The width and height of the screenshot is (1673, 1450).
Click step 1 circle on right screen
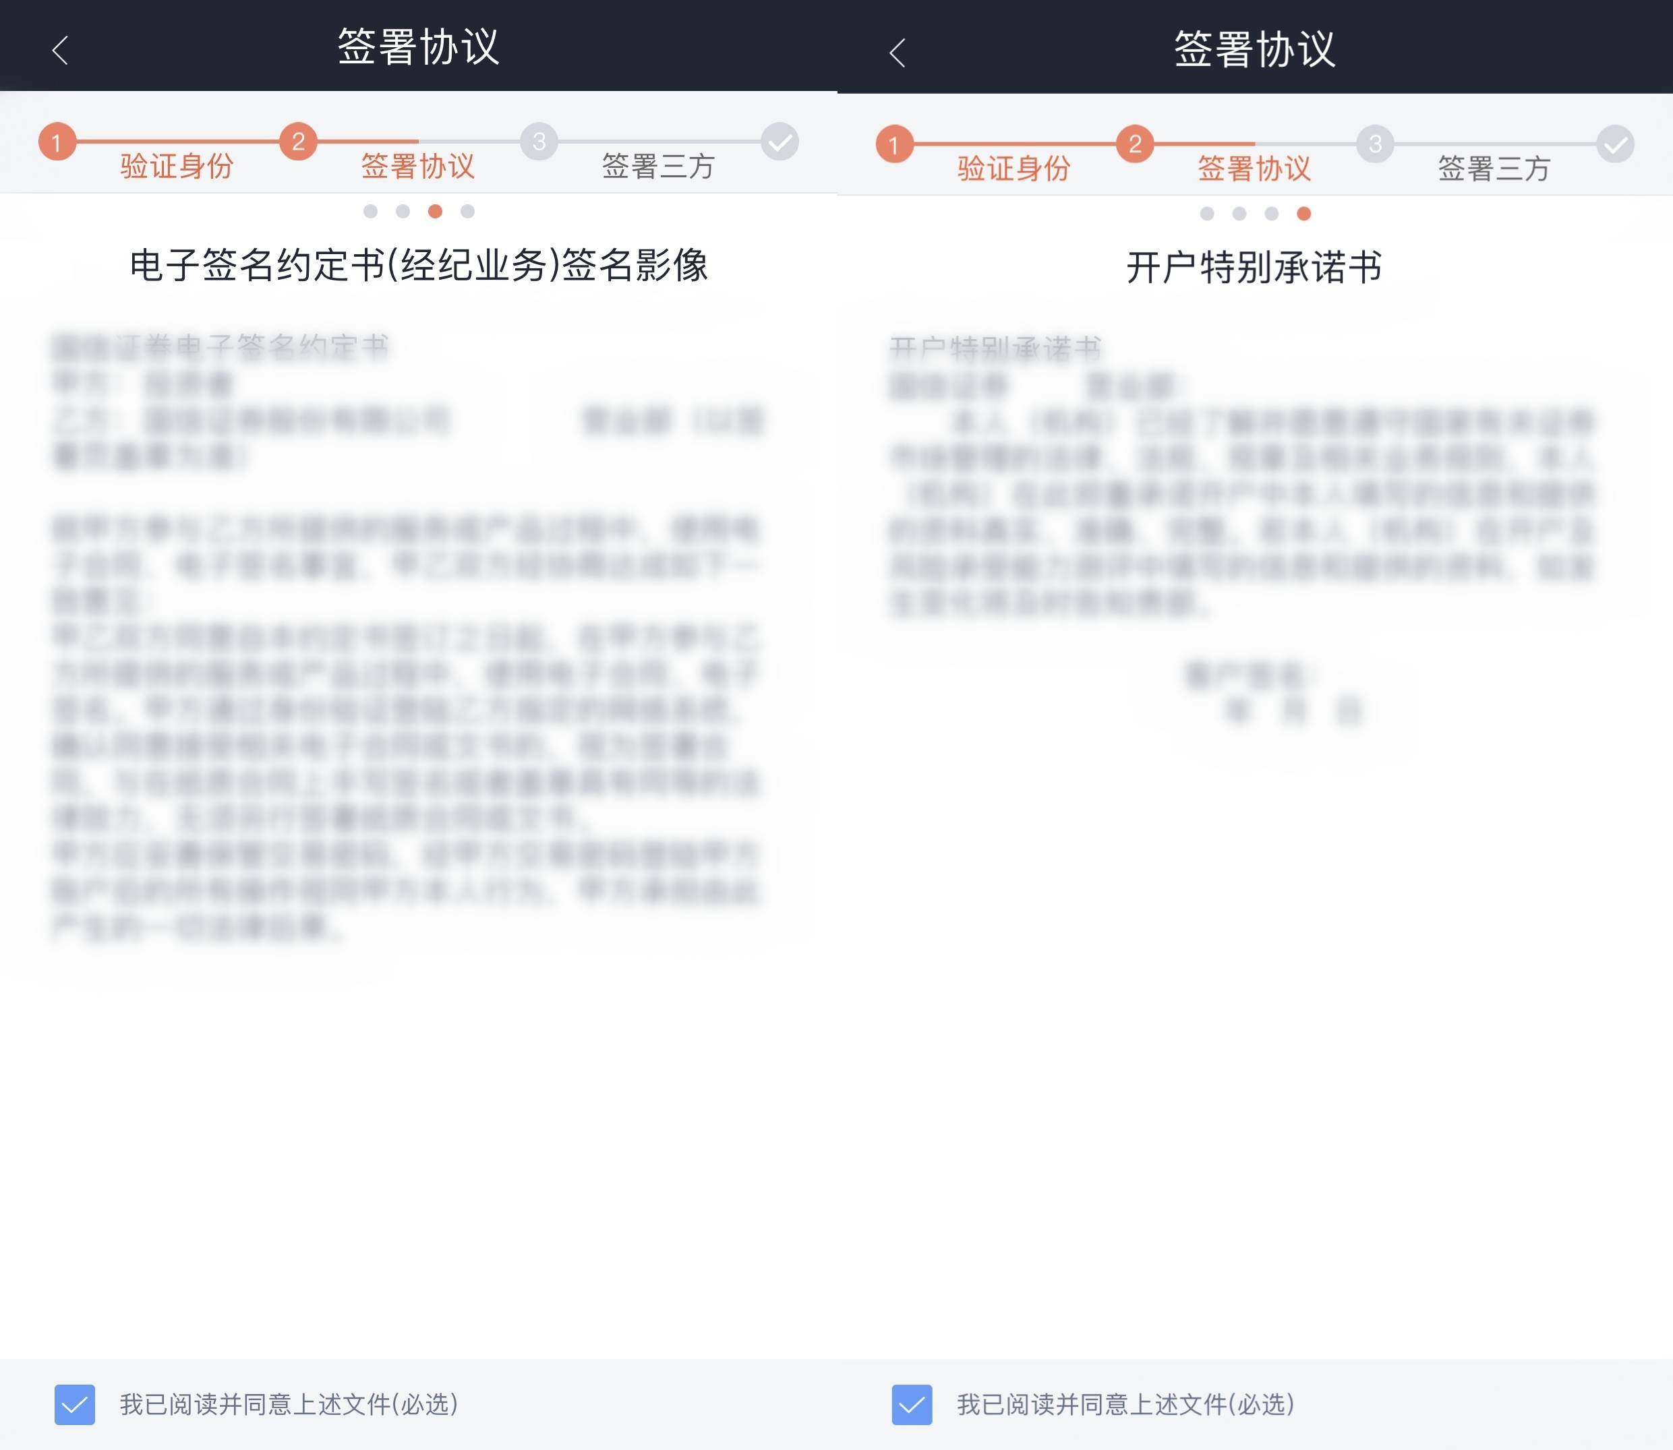tap(893, 145)
